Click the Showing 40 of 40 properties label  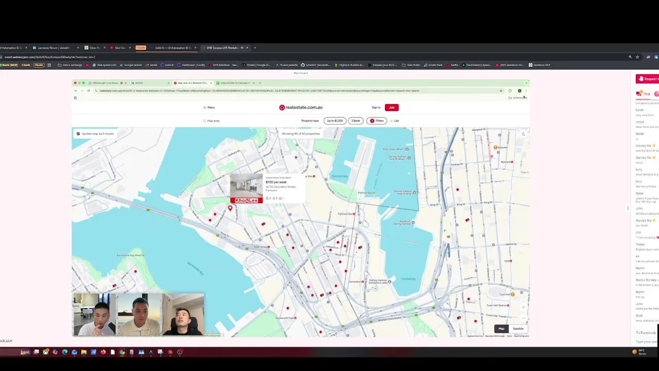click(301, 133)
